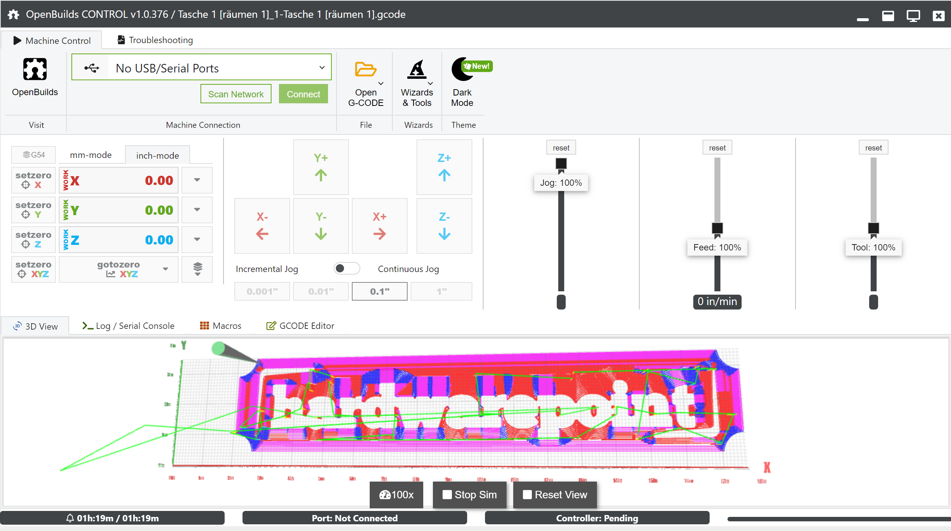Jog X- with the red left arrow

coord(262,226)
